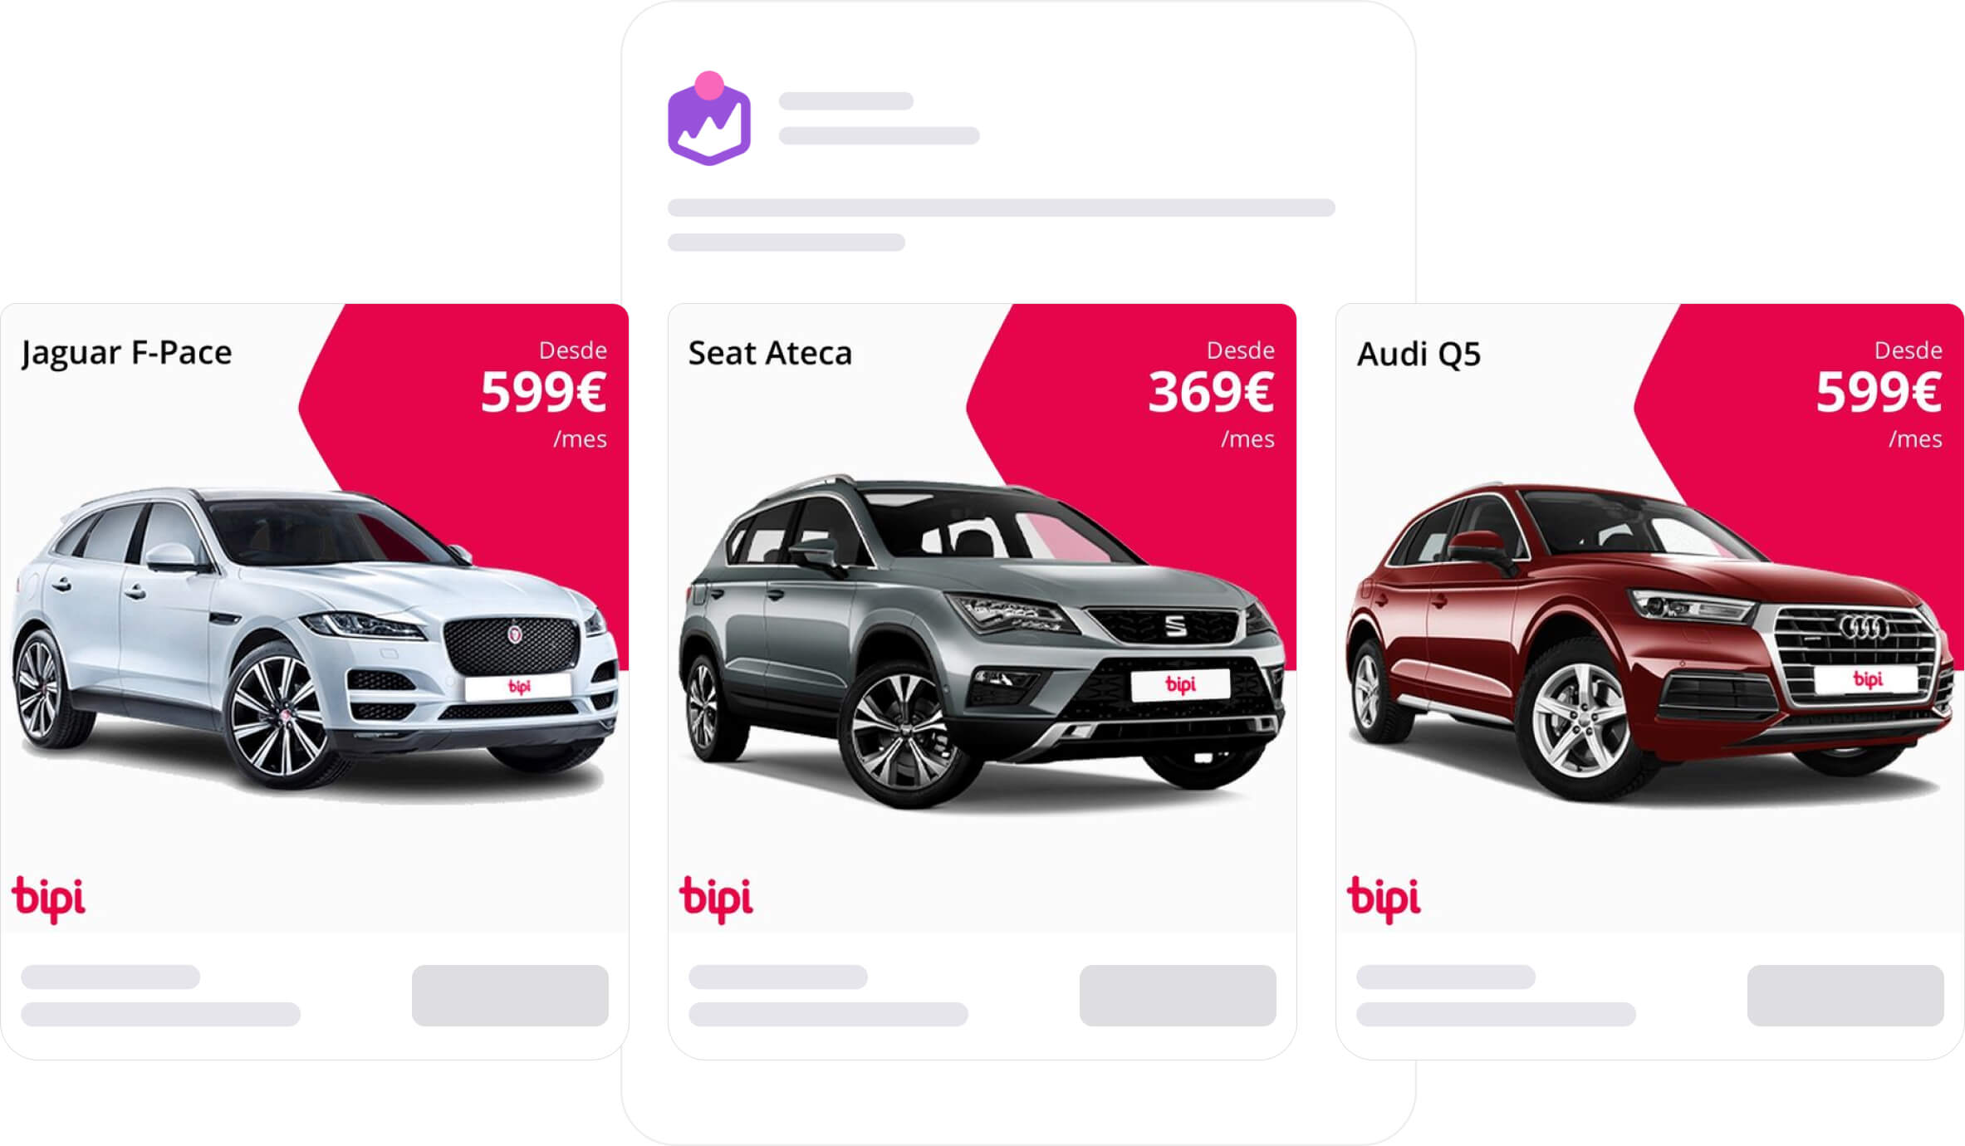Click the pink notification dot on logo
The width and height of the screenshot is (1965, 1146).
pos(709,86)
